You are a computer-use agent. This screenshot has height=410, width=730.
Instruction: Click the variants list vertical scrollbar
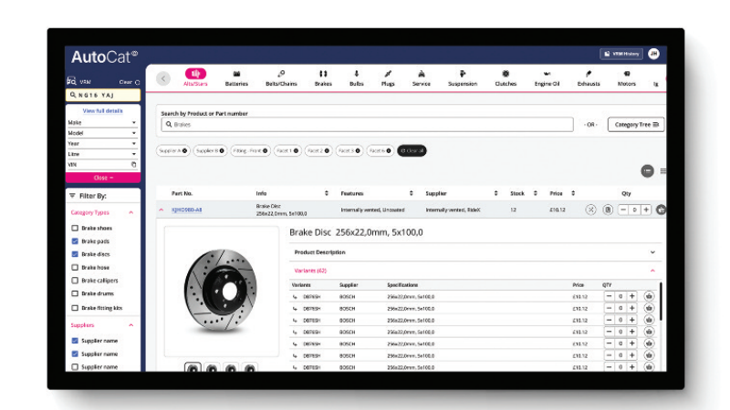coord(661,301)
